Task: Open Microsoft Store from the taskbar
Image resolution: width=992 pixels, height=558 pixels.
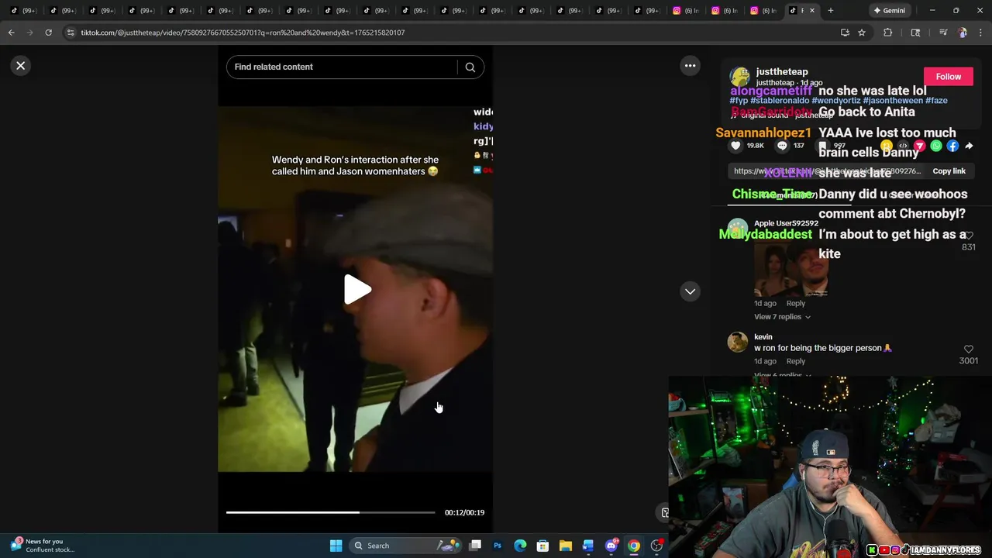Action: tap(542, 546)
